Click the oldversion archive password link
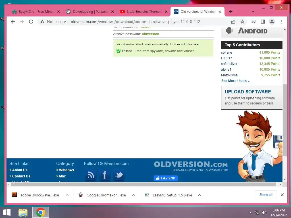Screen dimensions: 291x218 click(x=150, y=34)
